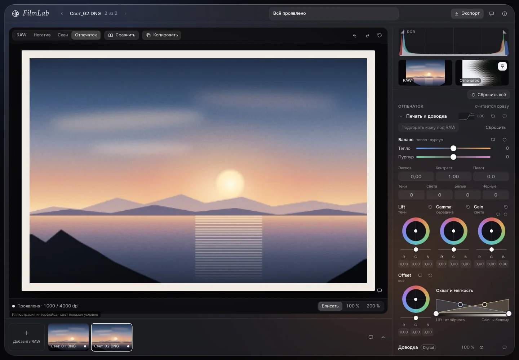Toggle the Доводка visibility eye

pyautogui.click(x=482, y=347)
